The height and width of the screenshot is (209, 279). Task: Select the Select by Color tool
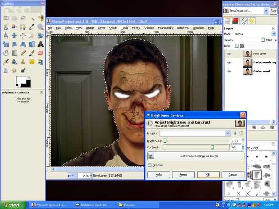pos(40,18)
